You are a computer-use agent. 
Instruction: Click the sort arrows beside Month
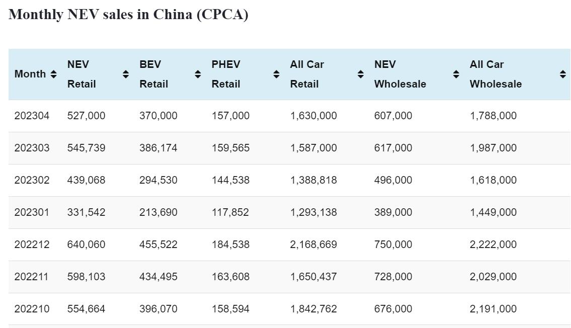point(53,74)
